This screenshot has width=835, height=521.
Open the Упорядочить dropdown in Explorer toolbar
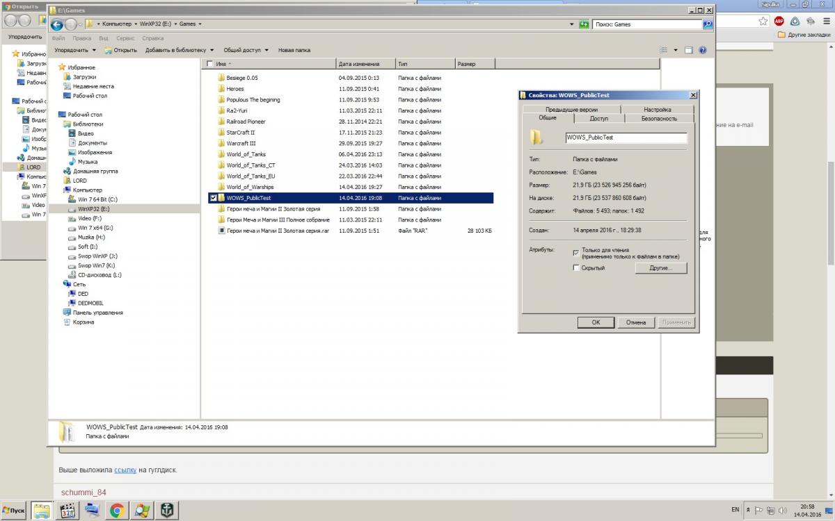[75, 50]
